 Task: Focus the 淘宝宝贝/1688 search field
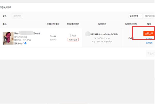click(x=150, y=16)
